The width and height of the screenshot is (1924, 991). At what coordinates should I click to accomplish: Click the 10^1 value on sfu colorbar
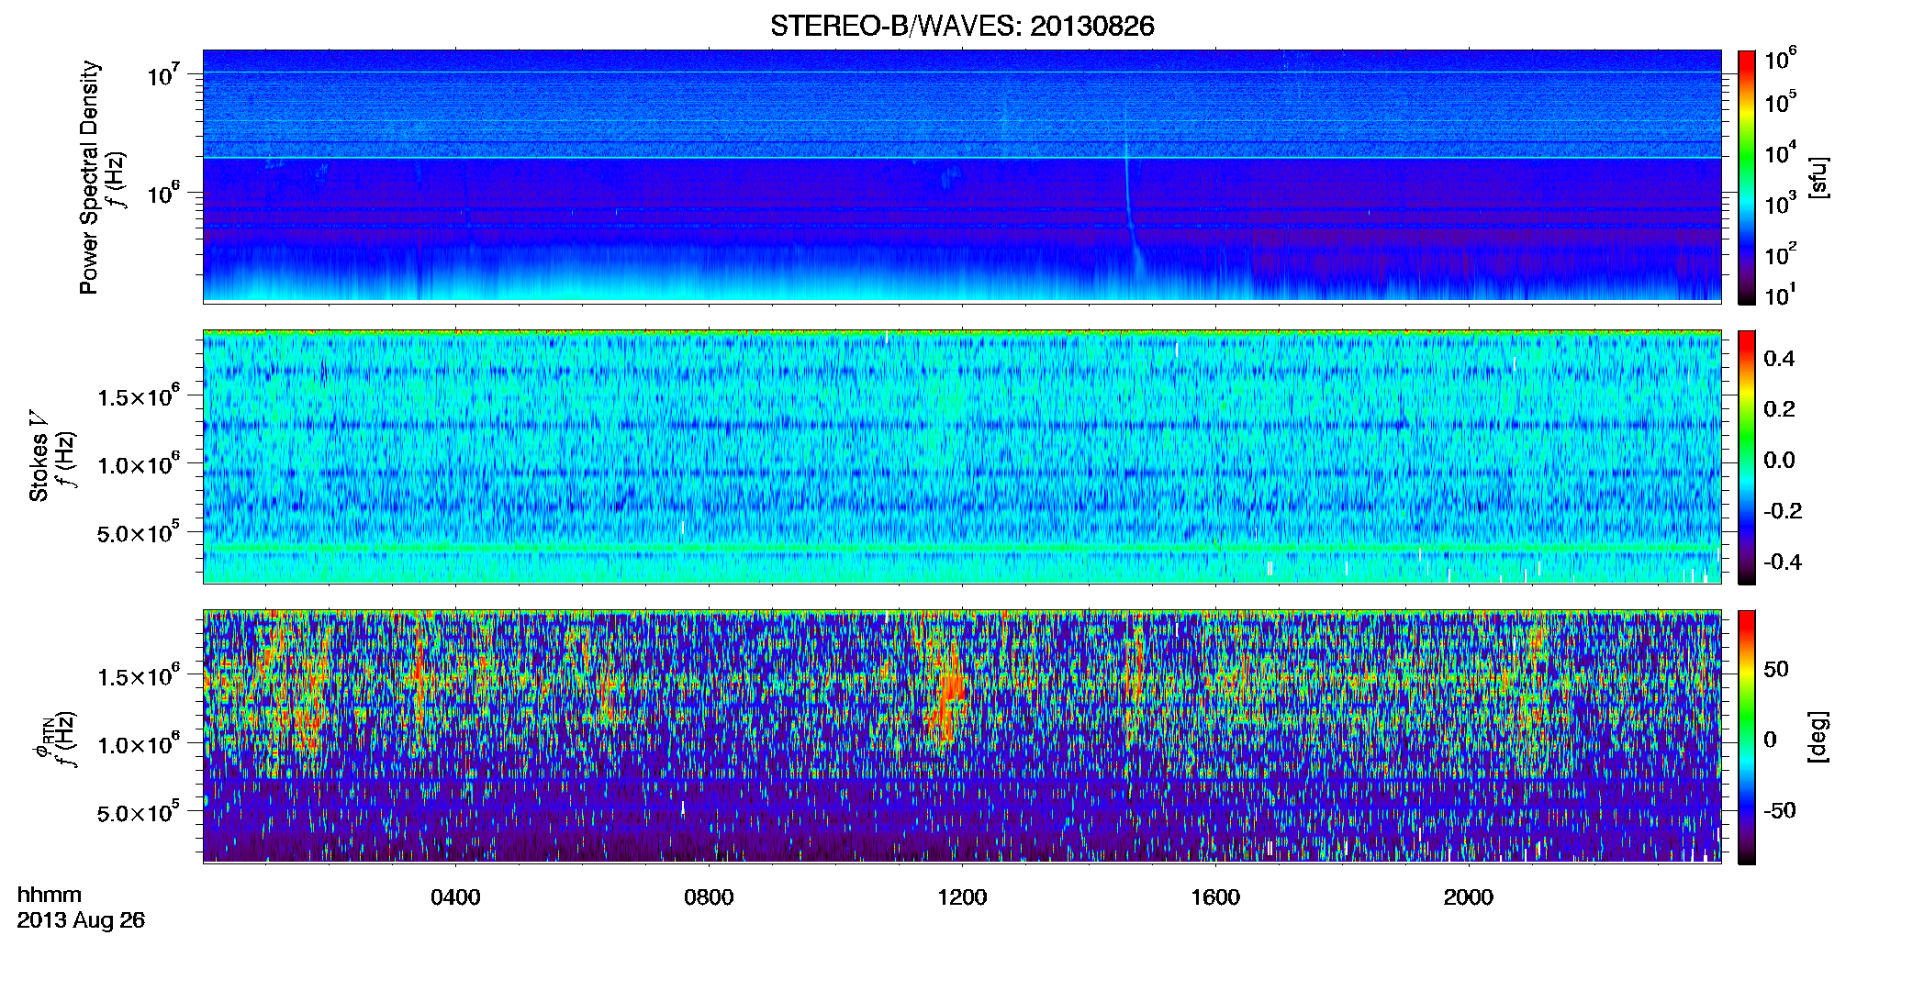[x=1780, y=295]
